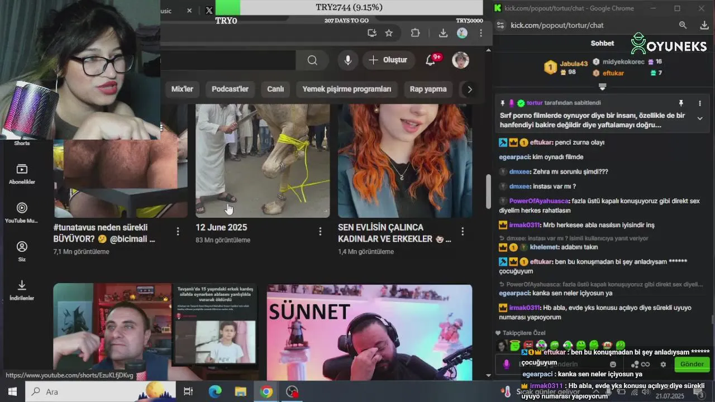Click the Gönder send button

[x=692, y=364]
